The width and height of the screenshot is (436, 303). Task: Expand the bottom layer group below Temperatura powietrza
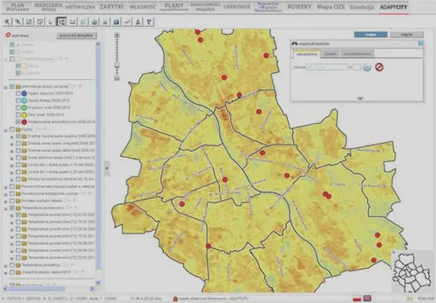6,273
